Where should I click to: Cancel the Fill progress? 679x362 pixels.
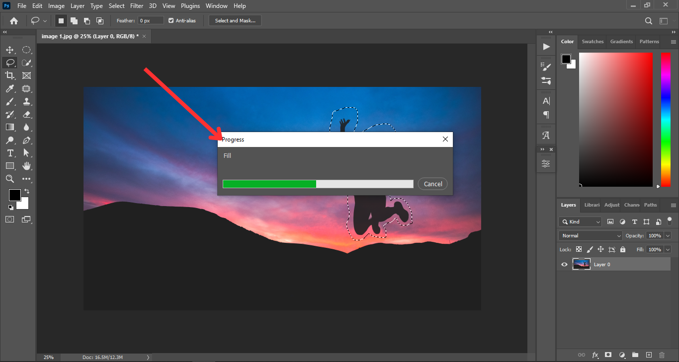(x=433, y=184)
